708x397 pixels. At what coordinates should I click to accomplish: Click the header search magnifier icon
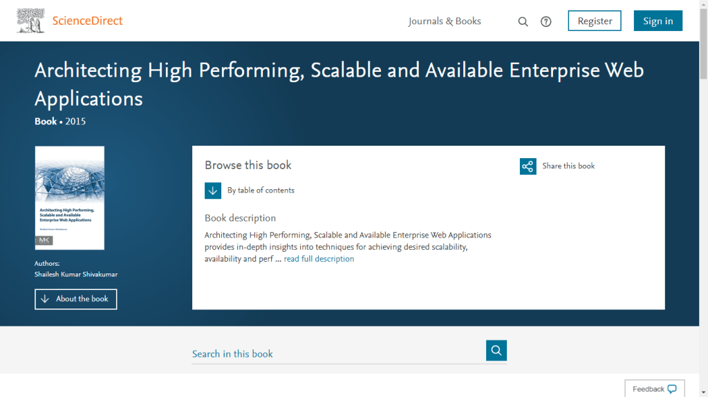(523, 21)
